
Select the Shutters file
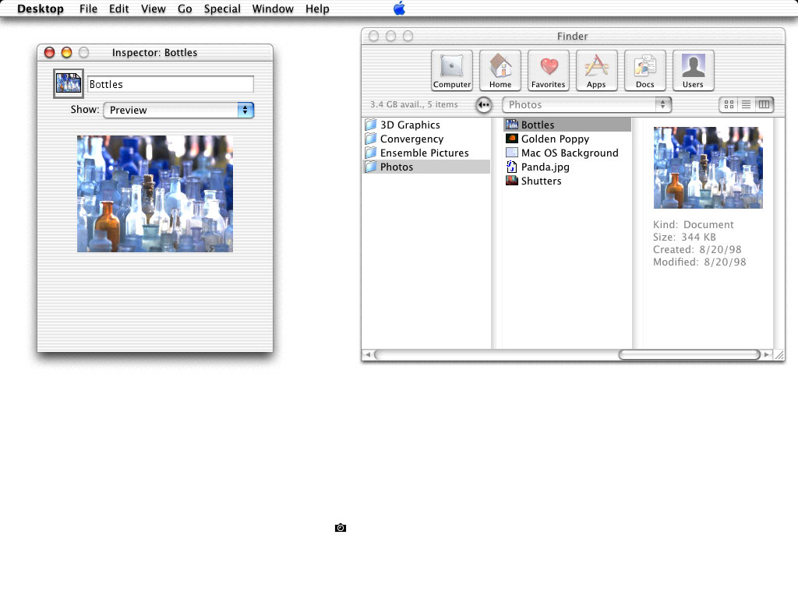tap(567, 181)
